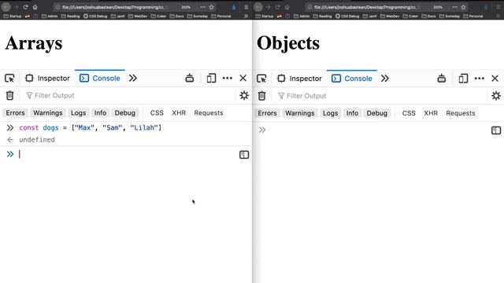Open CSS Debug bookmark in Objects browser

coord(347,16)
